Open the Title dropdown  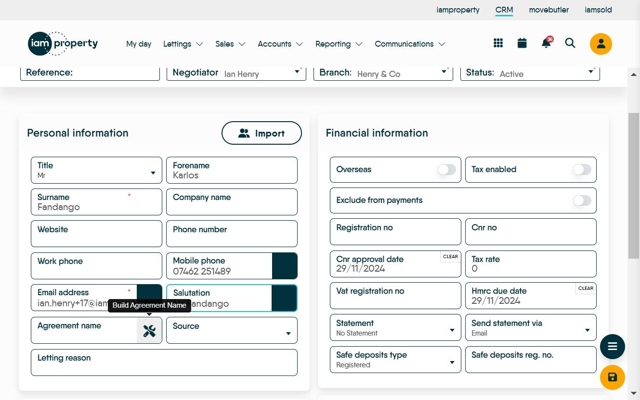coord(96,170)
